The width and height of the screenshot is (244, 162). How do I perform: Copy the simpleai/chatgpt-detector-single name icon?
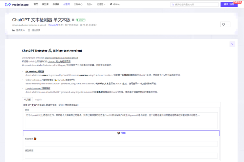tap(45, 25)
